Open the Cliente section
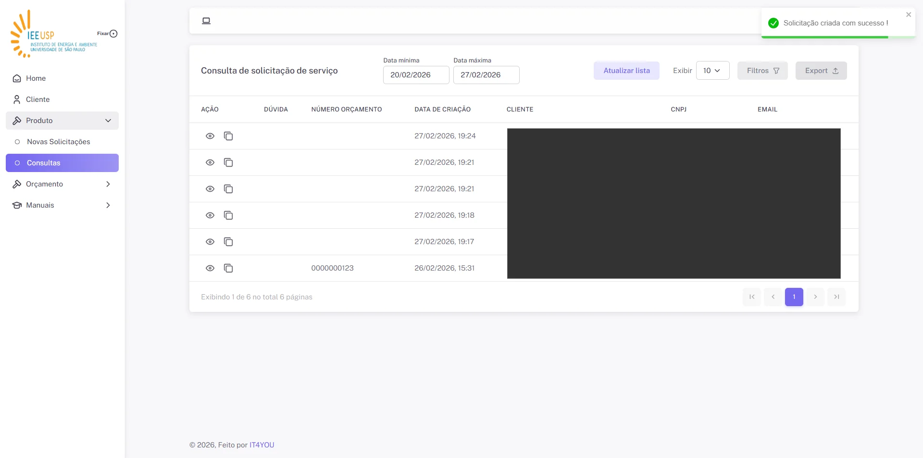 pos(62,99)
